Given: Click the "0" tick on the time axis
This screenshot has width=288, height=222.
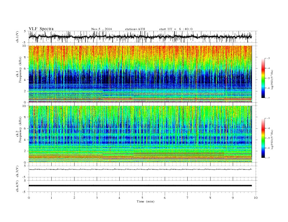Looking at the screenshot, I should [x=29, y=198].
